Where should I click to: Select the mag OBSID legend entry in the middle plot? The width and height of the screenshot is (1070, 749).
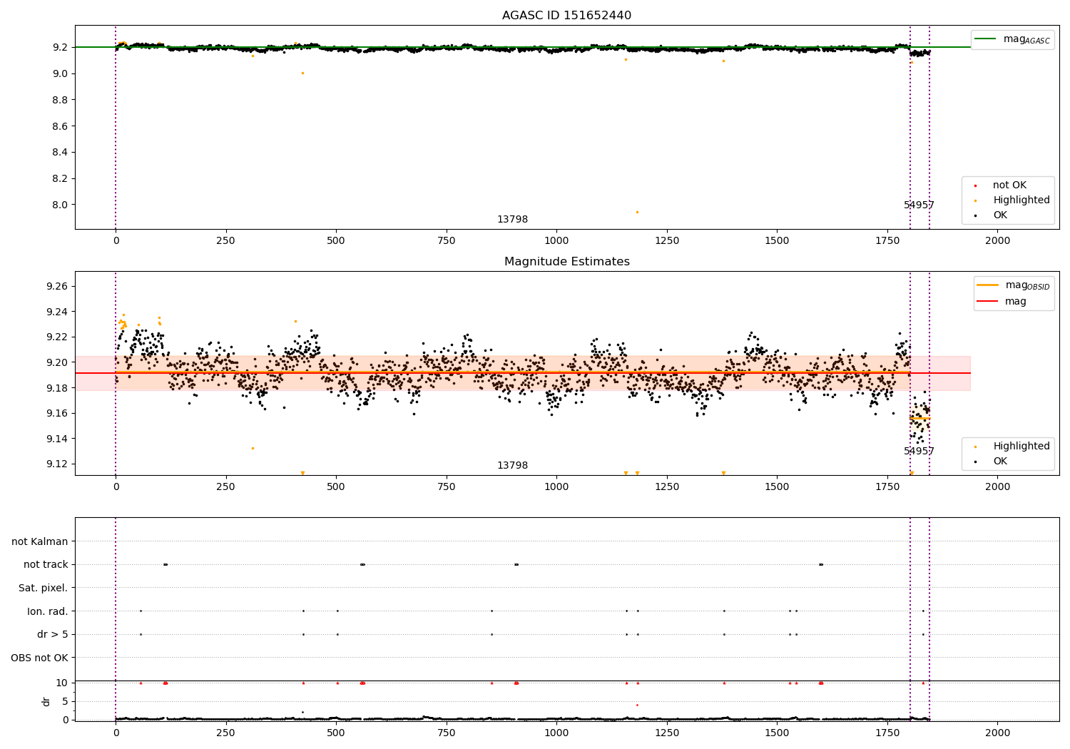click(x=1014, y=285)
